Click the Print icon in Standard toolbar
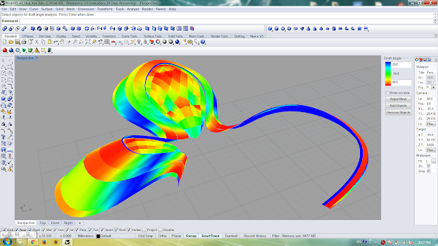This screenshot has width=438, height=246. tap(24, 42)
